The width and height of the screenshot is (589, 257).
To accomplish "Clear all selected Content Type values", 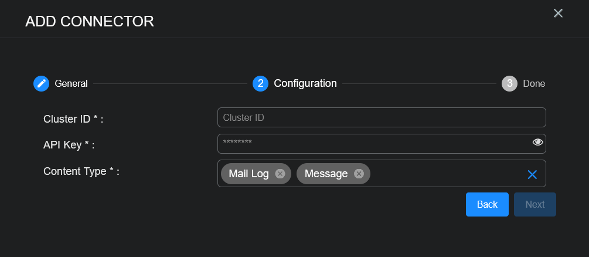I will pyautogui.click(x=532, y=174).
